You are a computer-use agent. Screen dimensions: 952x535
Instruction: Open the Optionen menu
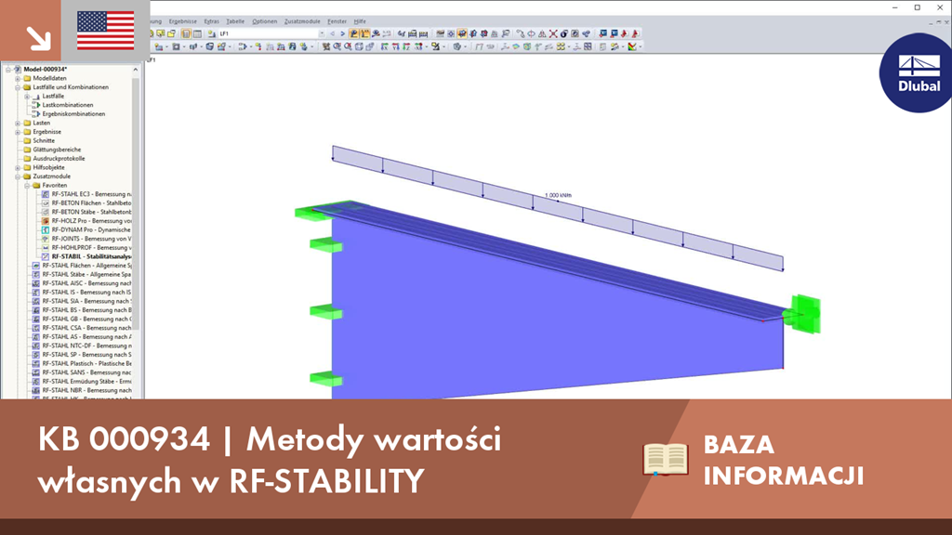264,21
